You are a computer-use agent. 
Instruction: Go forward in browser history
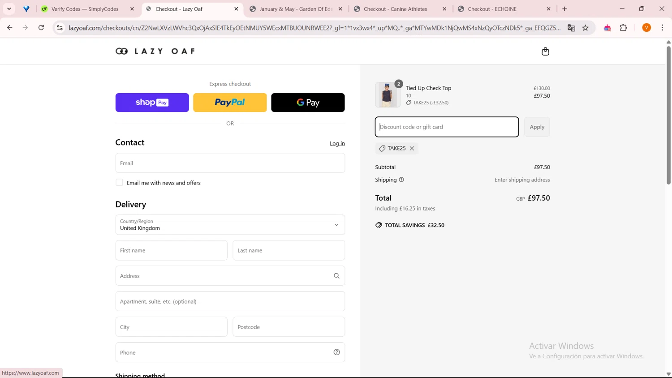coord(26,28)
